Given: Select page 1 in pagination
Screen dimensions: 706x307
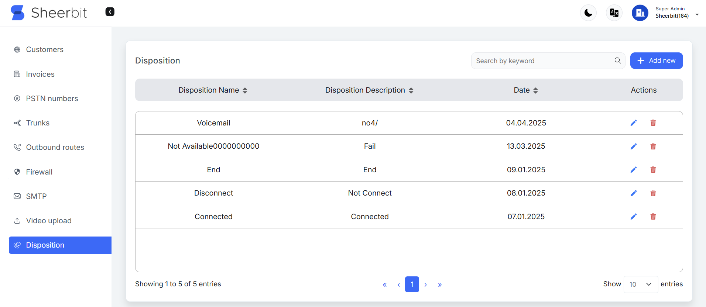Looking at the screenshot, I should [x=412, y=284].
